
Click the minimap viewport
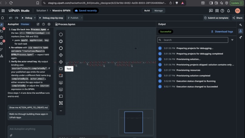tap(133, 122)
